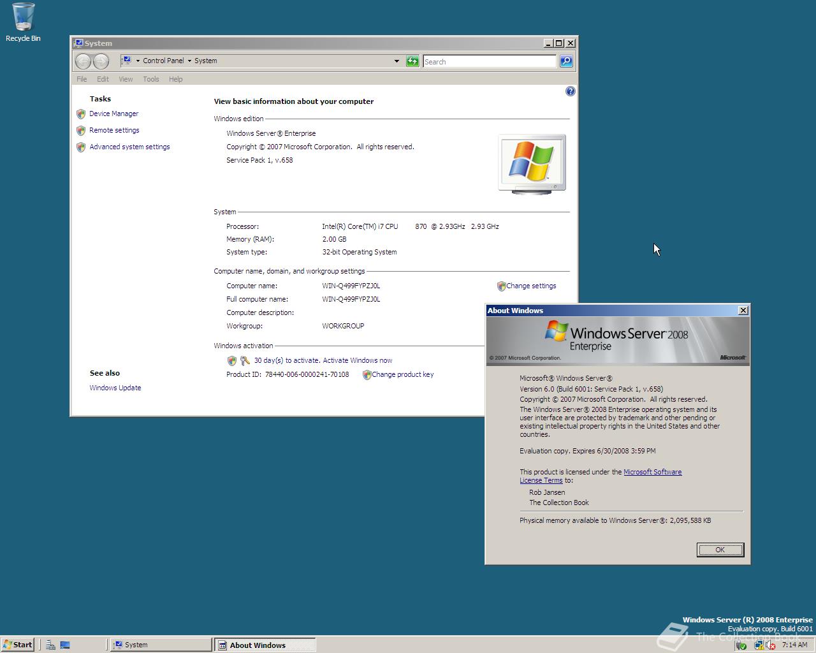Viewport: 816px width, 653px height.
Task: Open address bar history dropdown
Action: pyautogui.click(x=397, y=61)
